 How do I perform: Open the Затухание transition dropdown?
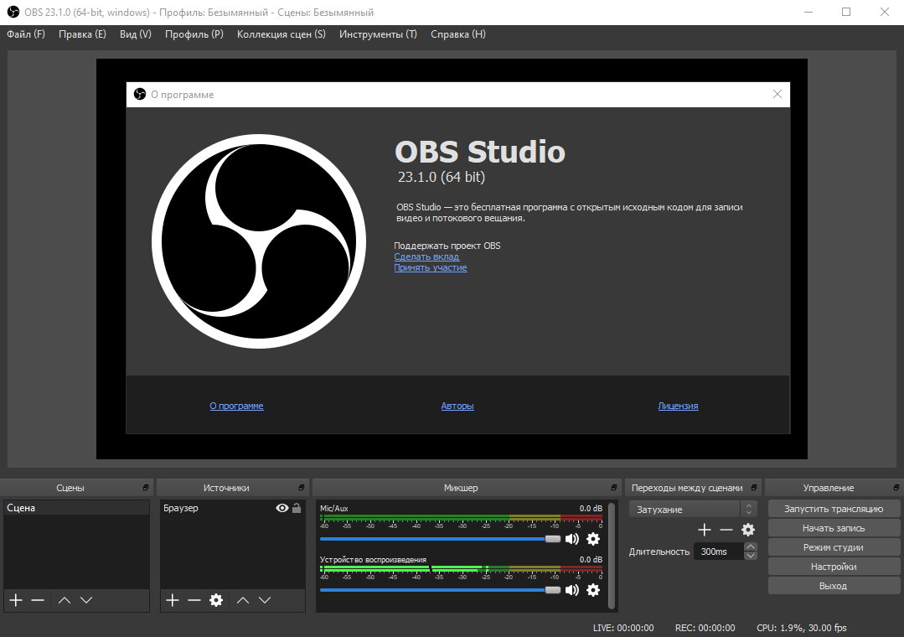click(692, 510)
